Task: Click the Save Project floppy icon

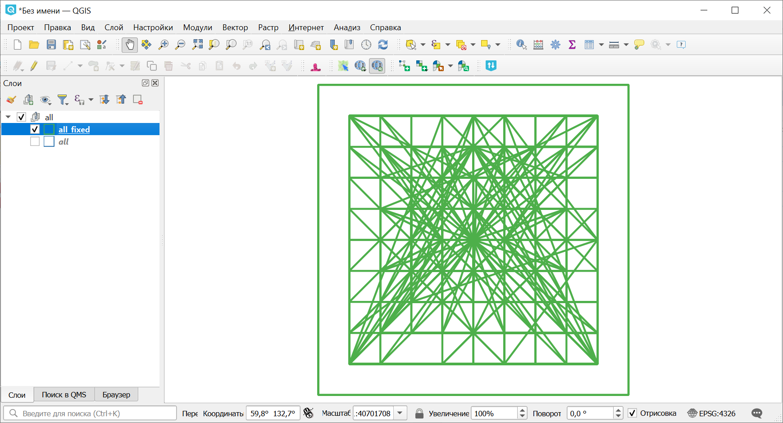Action: tap(51, 45)
